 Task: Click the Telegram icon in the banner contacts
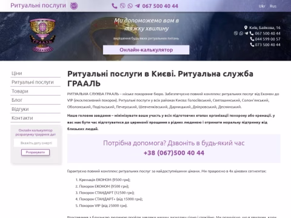[246, 33]
